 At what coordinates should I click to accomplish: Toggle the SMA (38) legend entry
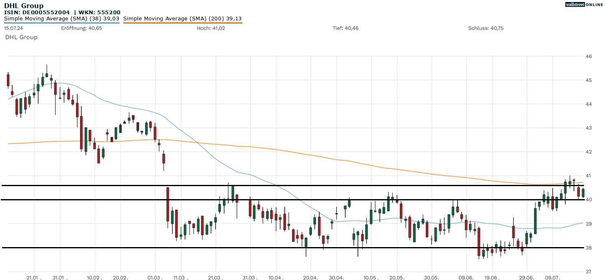click(x=61, y=18)
